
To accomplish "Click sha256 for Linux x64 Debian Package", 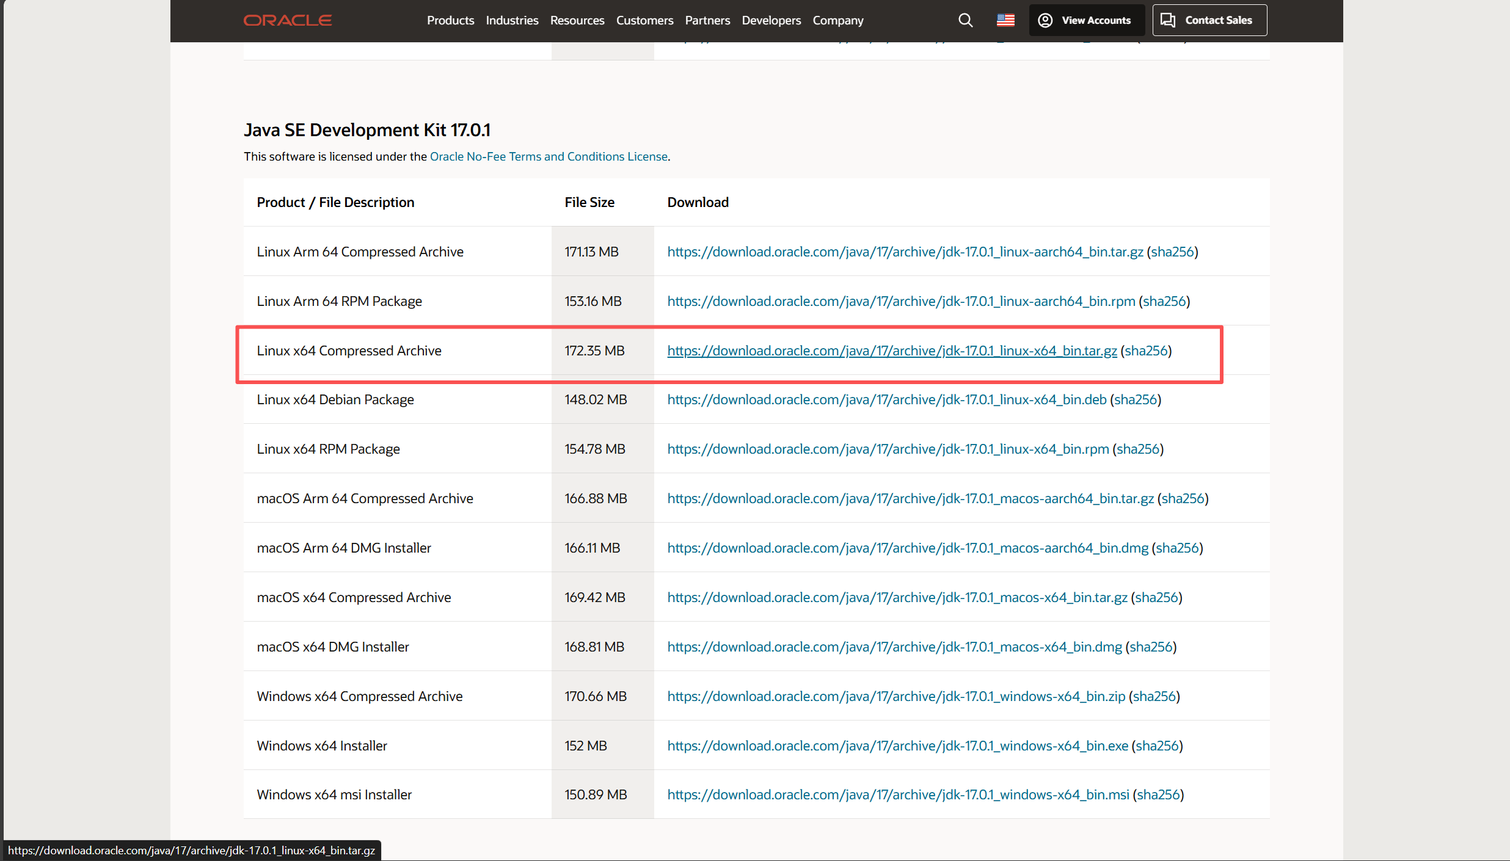I will [x=1136, y=399].
